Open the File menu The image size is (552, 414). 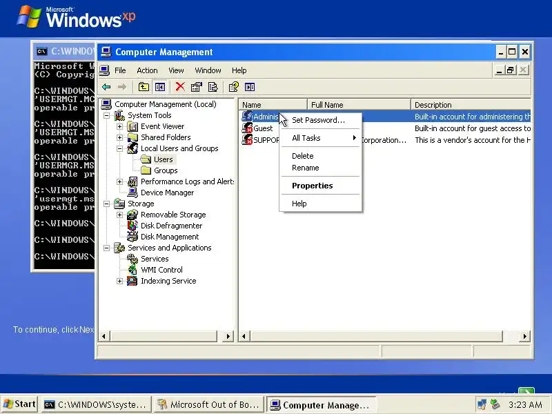click(x=120, y=70)
